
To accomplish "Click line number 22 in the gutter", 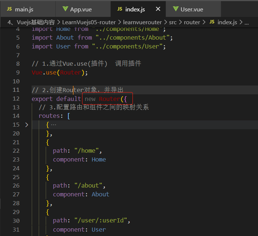I will (x=16, y=151).
